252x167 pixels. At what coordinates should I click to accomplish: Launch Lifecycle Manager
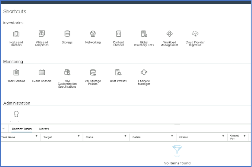144,73
